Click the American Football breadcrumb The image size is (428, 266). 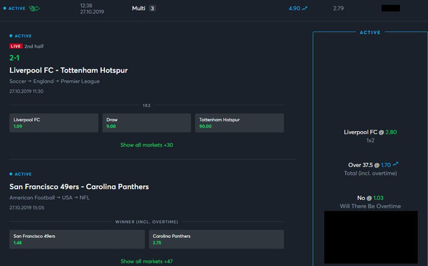click(x=32, y=198)
